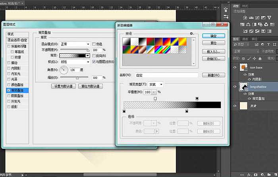Check the 反向 (Reverse) checkbox
The width and height of the screenshot is (278, 177).
(94, 56)
